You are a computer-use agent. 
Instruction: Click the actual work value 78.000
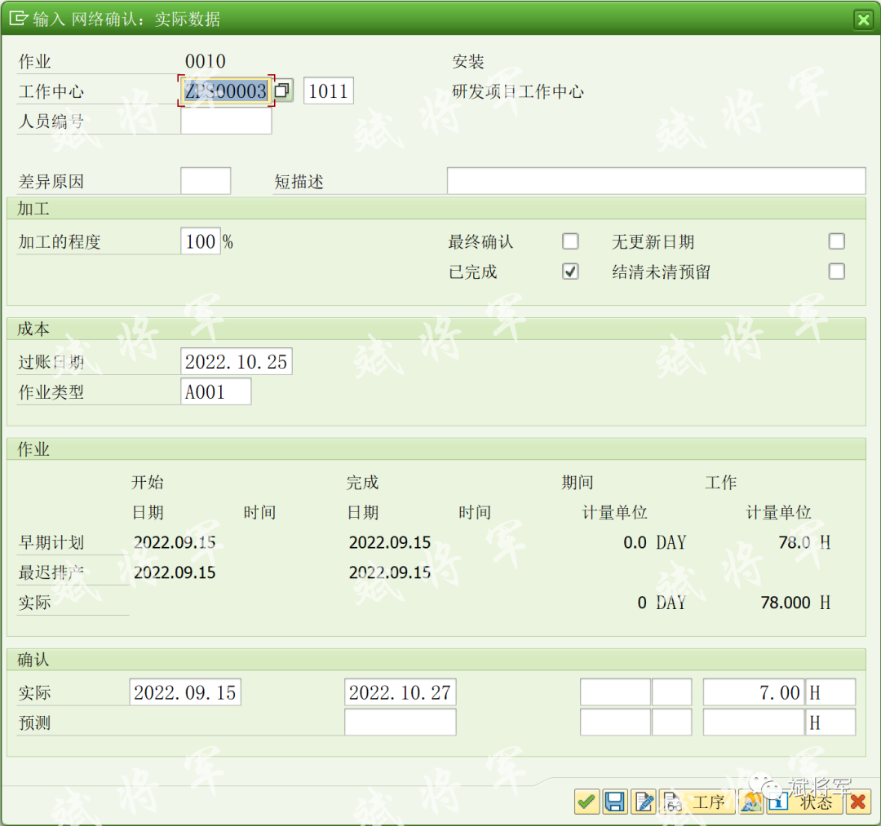coord(785,603)
